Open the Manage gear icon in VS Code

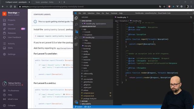tap(76, 102)
